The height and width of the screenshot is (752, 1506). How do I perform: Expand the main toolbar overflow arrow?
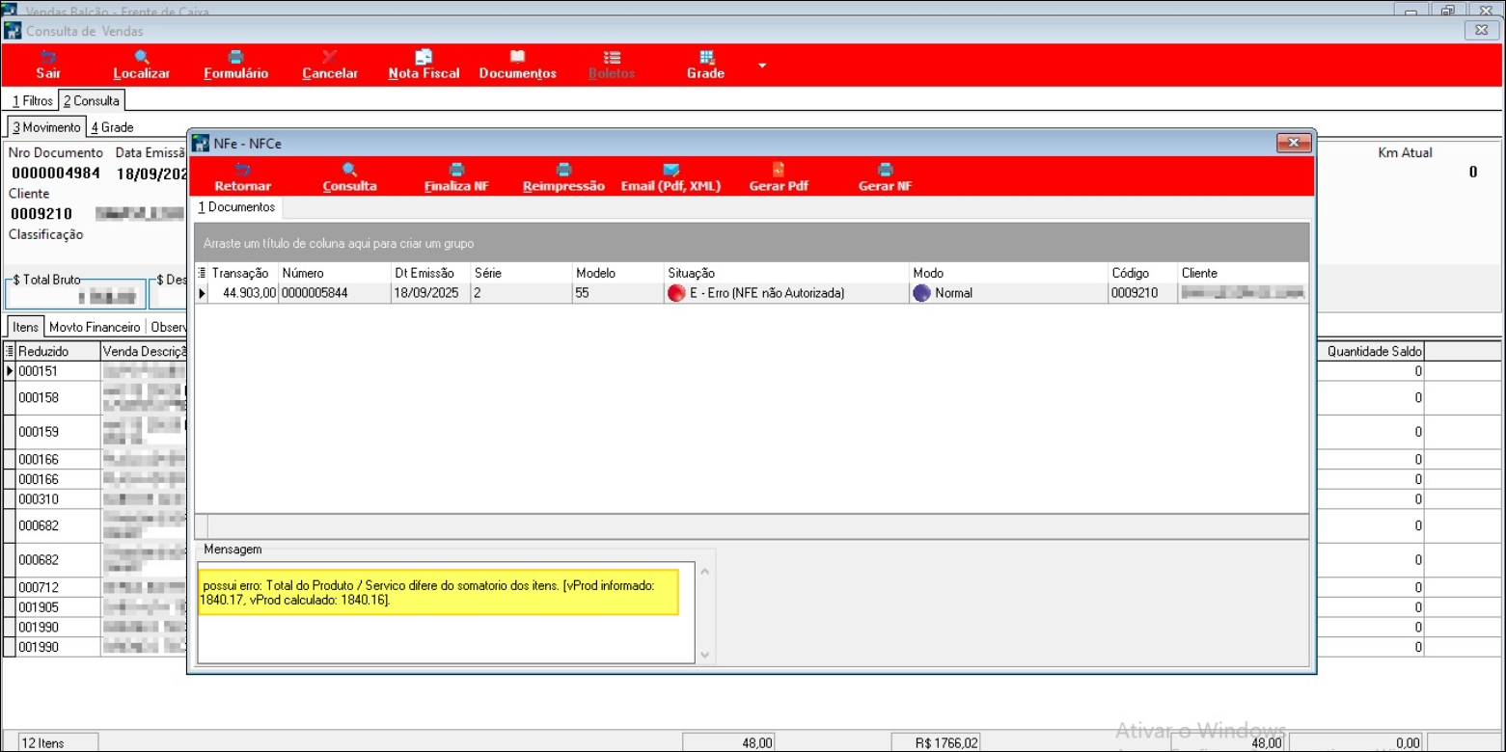[x=762, y=66]
